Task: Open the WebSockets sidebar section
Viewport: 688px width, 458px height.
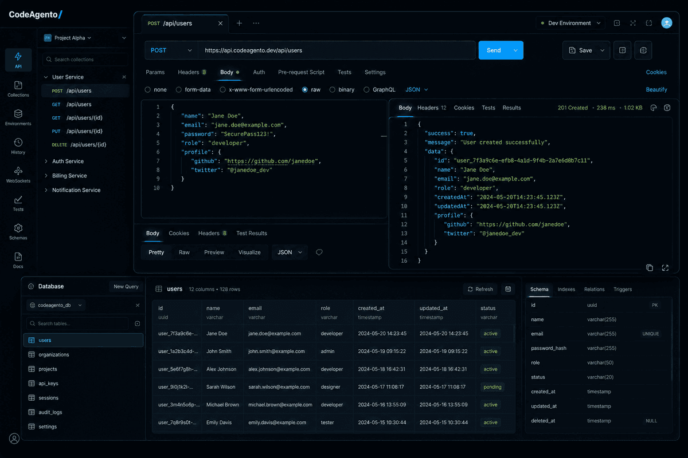Action: click(18, 175)
